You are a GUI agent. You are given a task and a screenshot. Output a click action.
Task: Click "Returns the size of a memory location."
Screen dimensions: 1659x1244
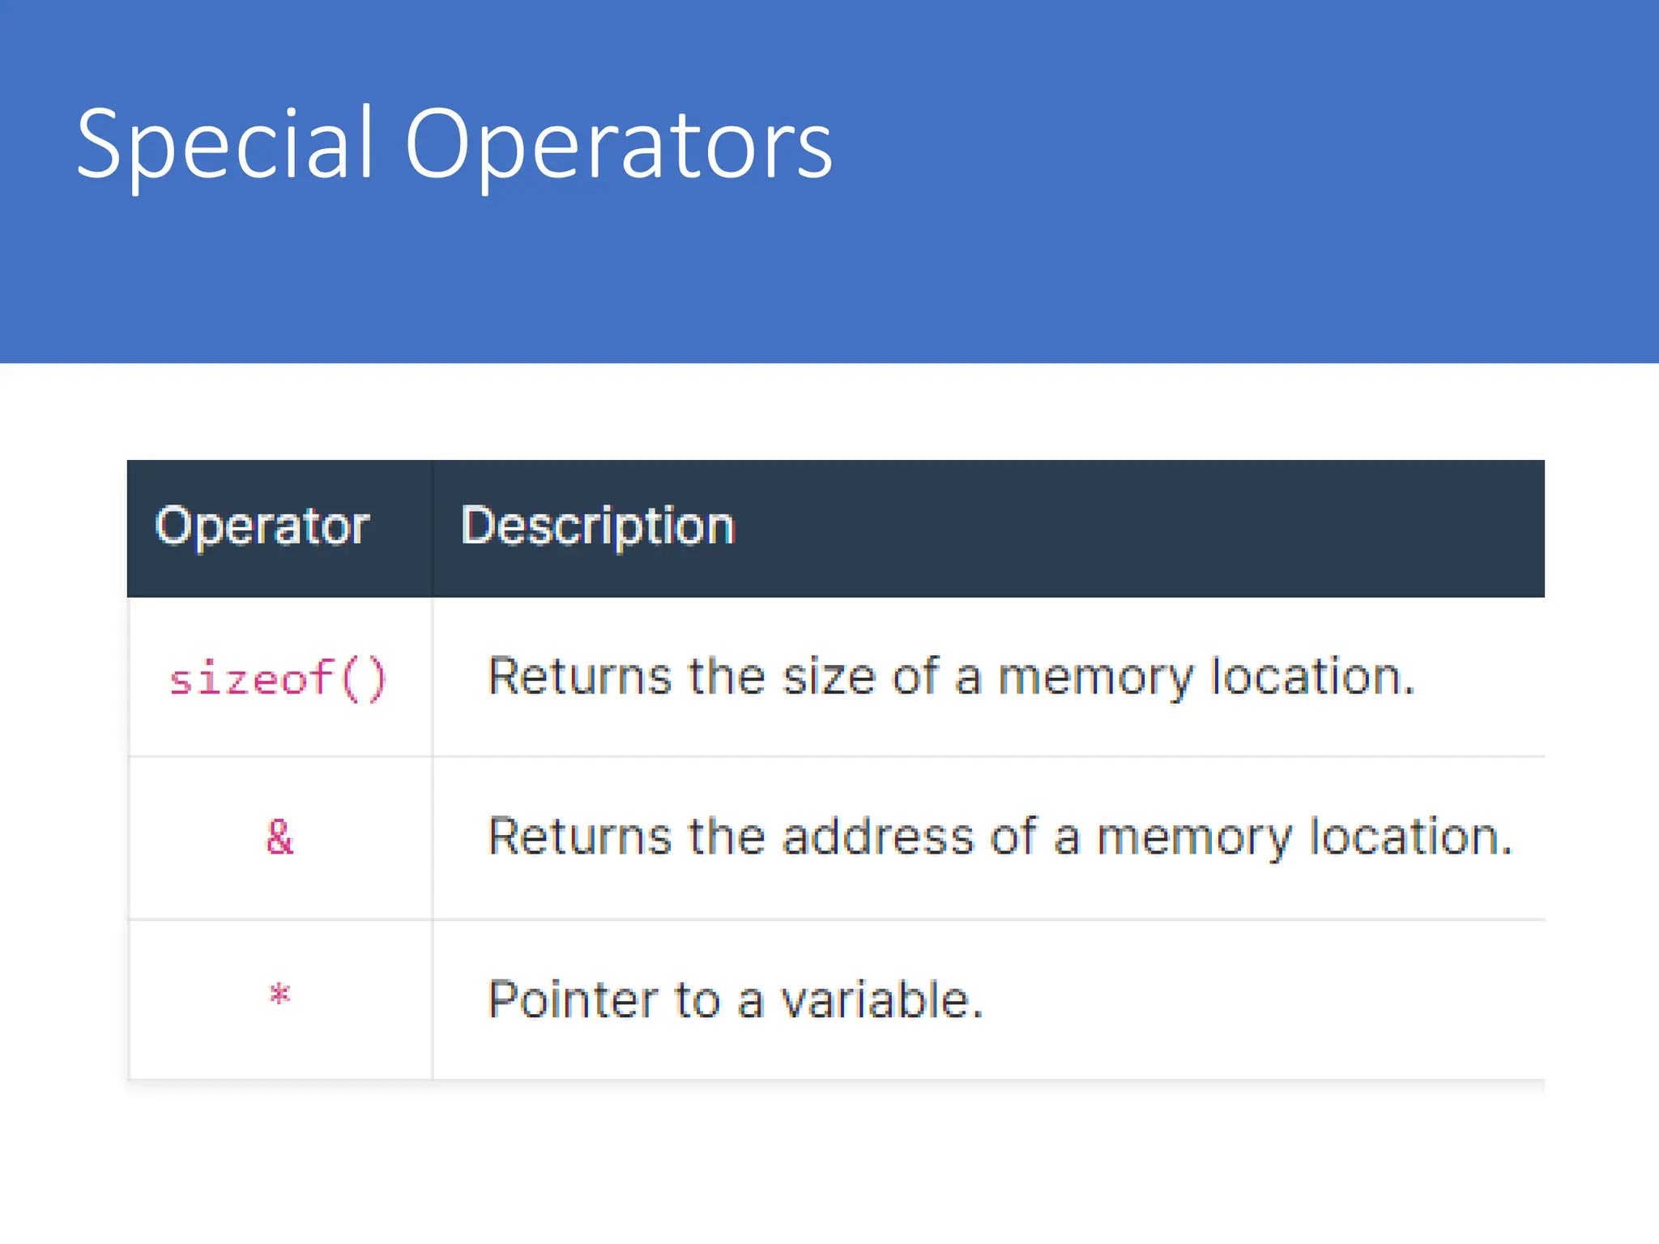(x=951, y=676)
